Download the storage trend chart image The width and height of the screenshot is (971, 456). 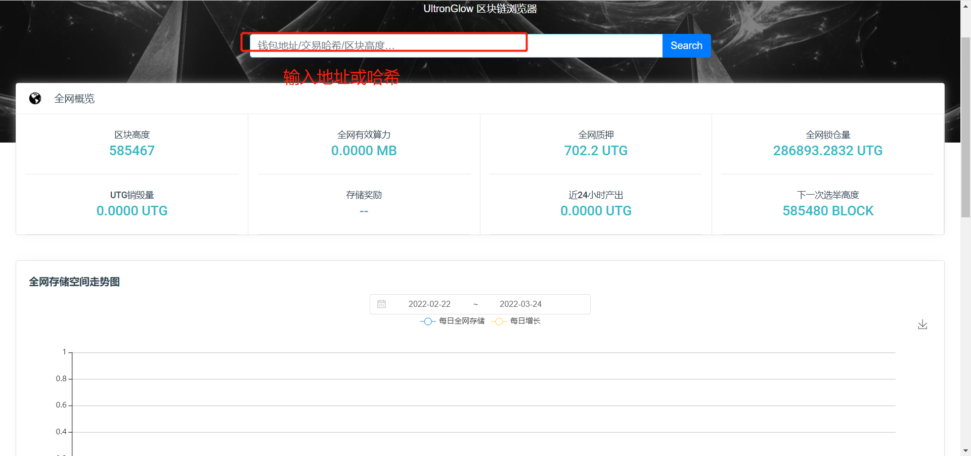click(922, 325)
